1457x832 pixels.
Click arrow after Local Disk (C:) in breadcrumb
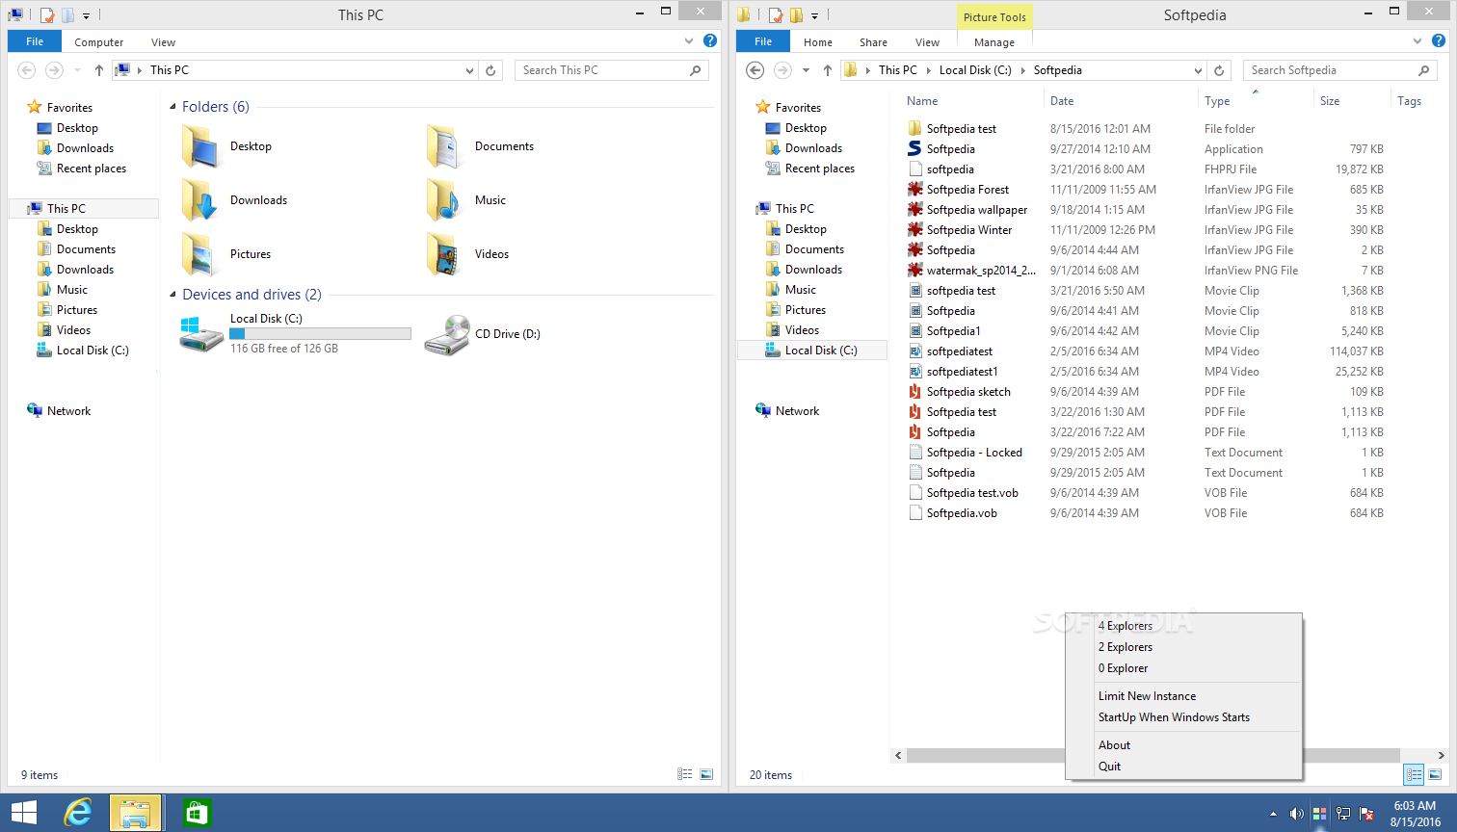tap(1022, 70)
